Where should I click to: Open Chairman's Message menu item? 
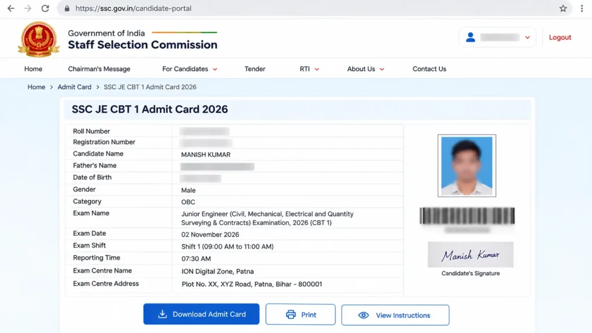[99, 69]
